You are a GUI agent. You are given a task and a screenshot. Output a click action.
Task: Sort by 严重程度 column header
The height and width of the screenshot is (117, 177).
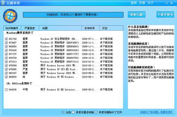click(x=30, y=28)
